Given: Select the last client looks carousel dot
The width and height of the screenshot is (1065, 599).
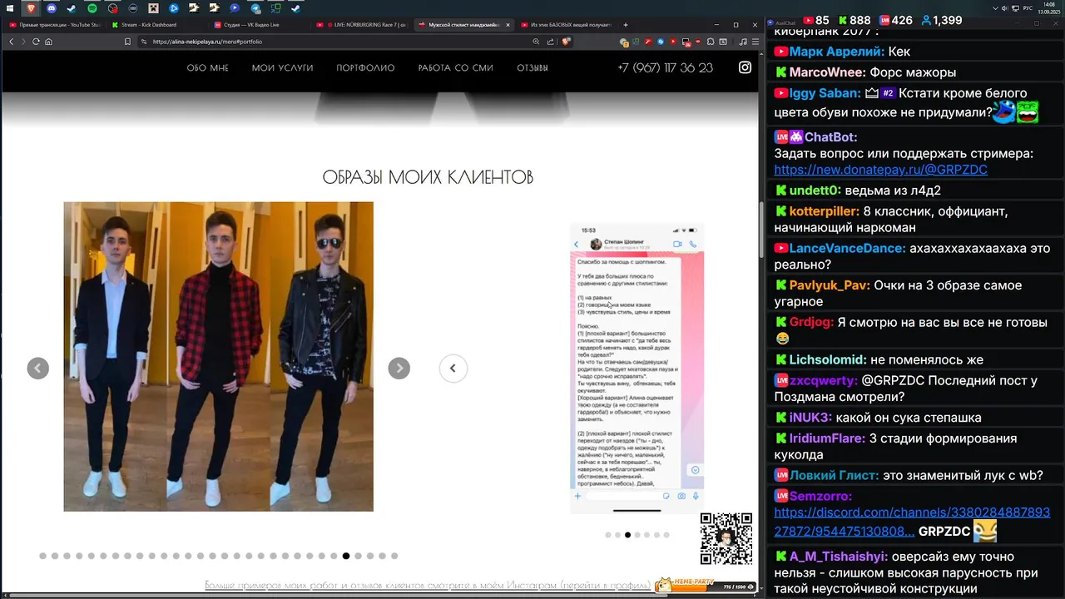Looking at the screenshot, I should [394, 556].
